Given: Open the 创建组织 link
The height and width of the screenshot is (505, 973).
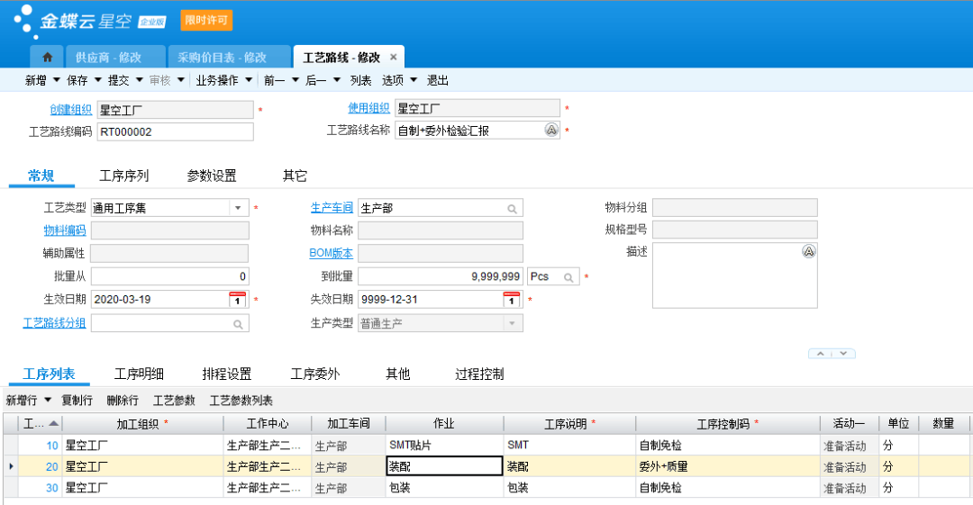Looking at the screenshot, I should click(71, 109).
